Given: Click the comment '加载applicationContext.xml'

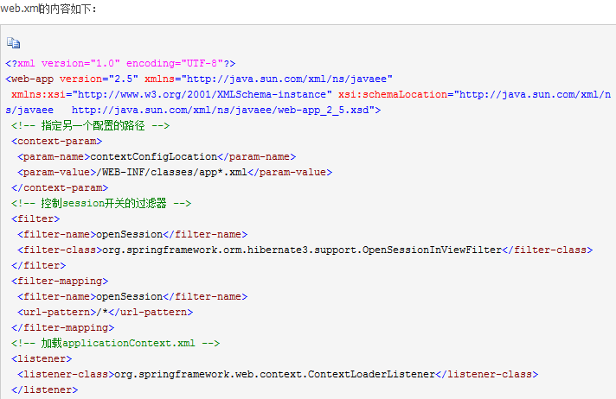Looking at the screenshot, I should (x=116, y=343).
